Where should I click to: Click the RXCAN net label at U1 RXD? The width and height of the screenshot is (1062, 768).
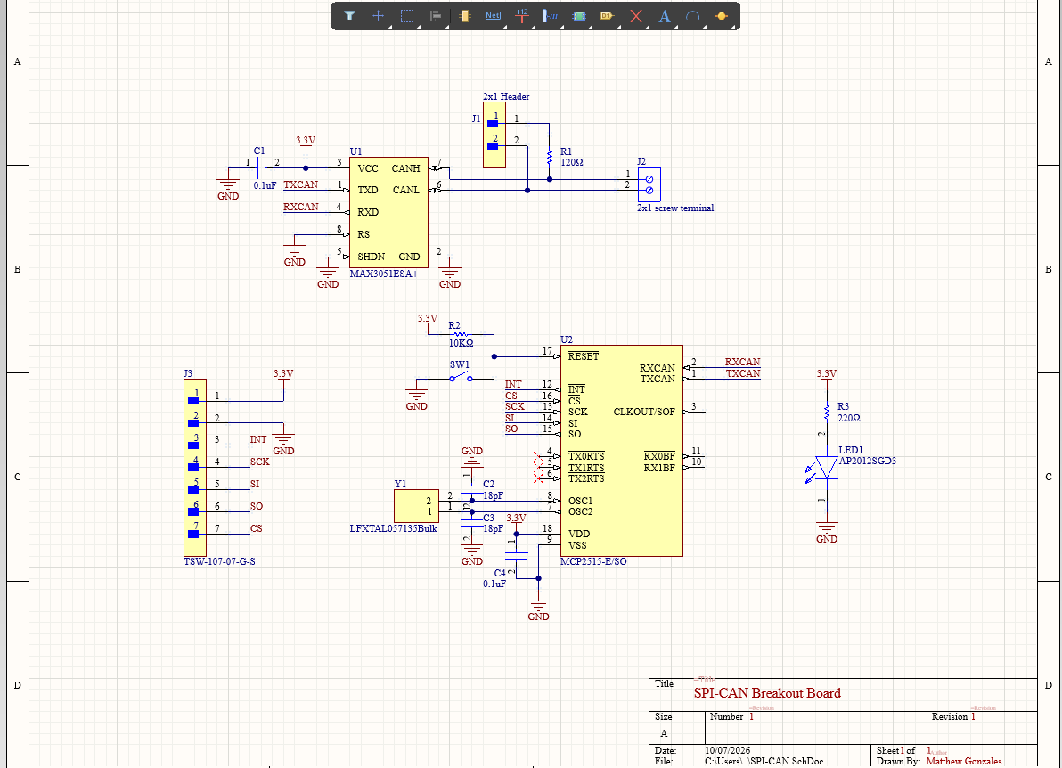coord(301,208)
